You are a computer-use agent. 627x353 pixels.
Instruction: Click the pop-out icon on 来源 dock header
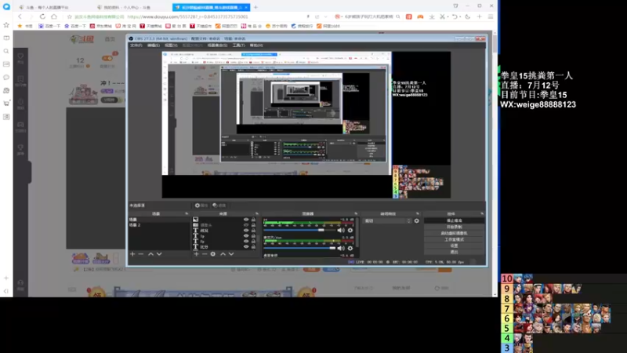pyautogui.click(x=257, y=213)
